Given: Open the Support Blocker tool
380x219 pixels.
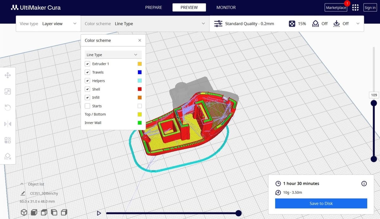Looking at the screenshot, I should click(8, 157).
